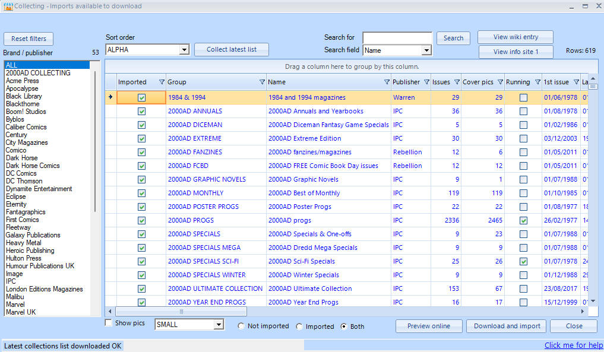604x352 pixels.
Task: Click the grid scroll down arrow
Action: pos(593,301)
